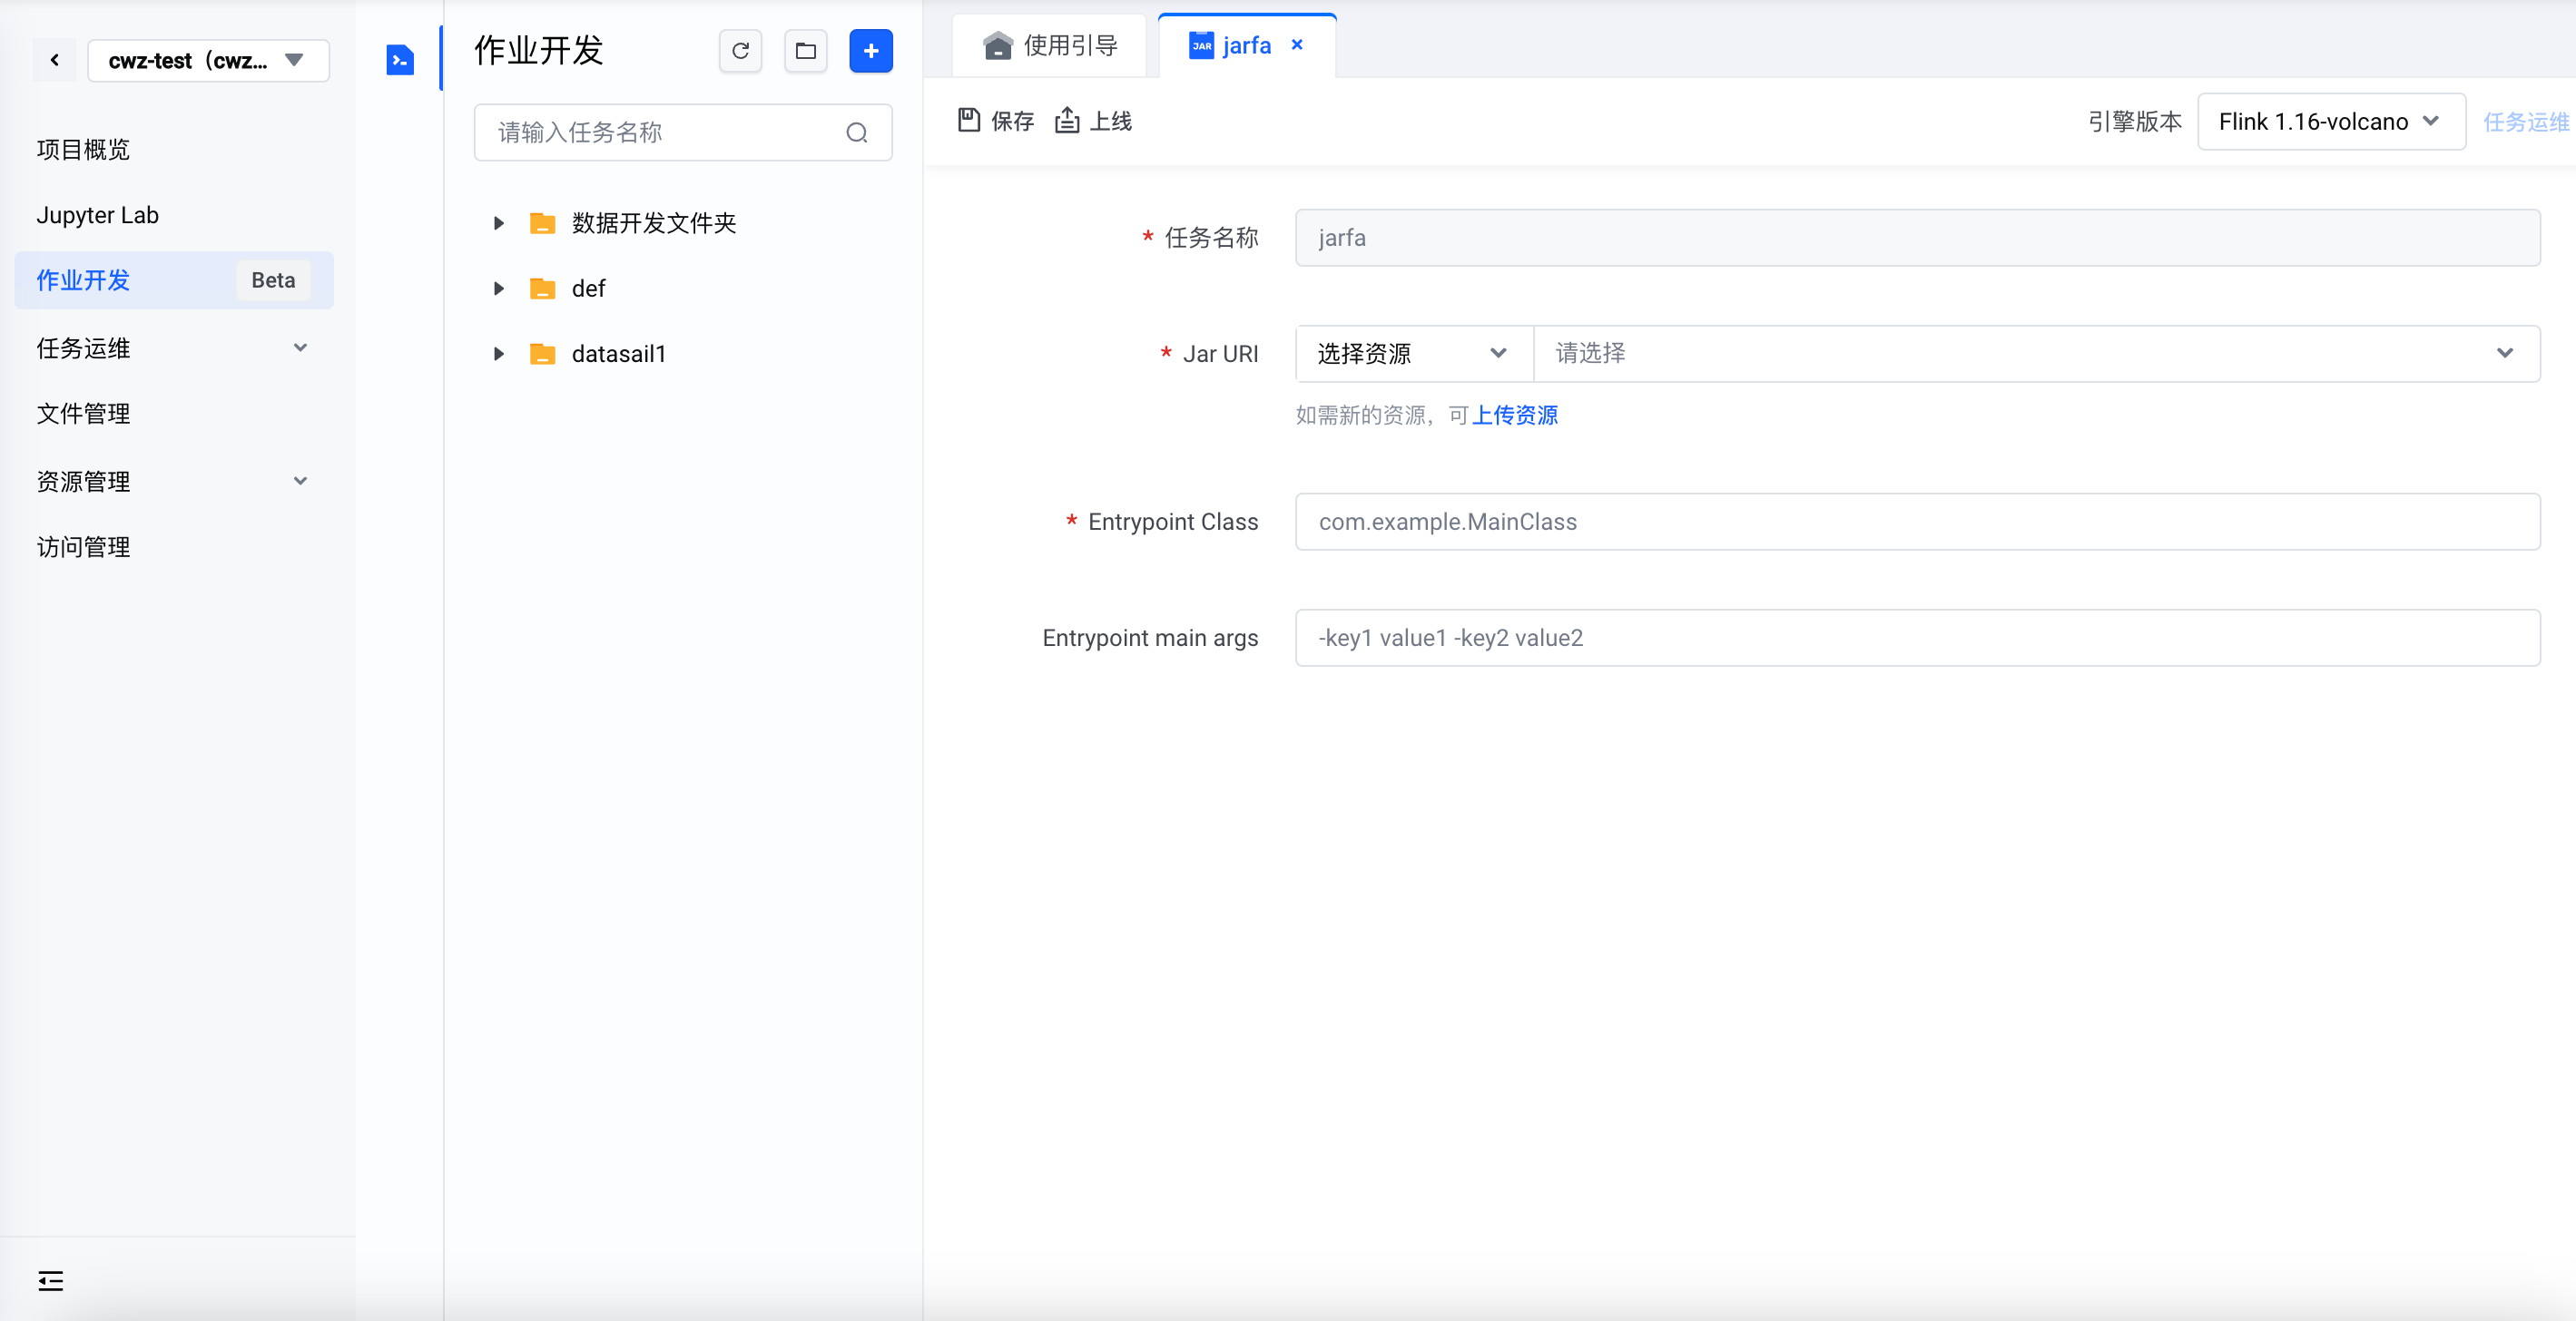The height and width of the screenshot is (1321, 2576).
Task: Expand the 资源管理 sidebar chevron
Action: tap(300, 481)
